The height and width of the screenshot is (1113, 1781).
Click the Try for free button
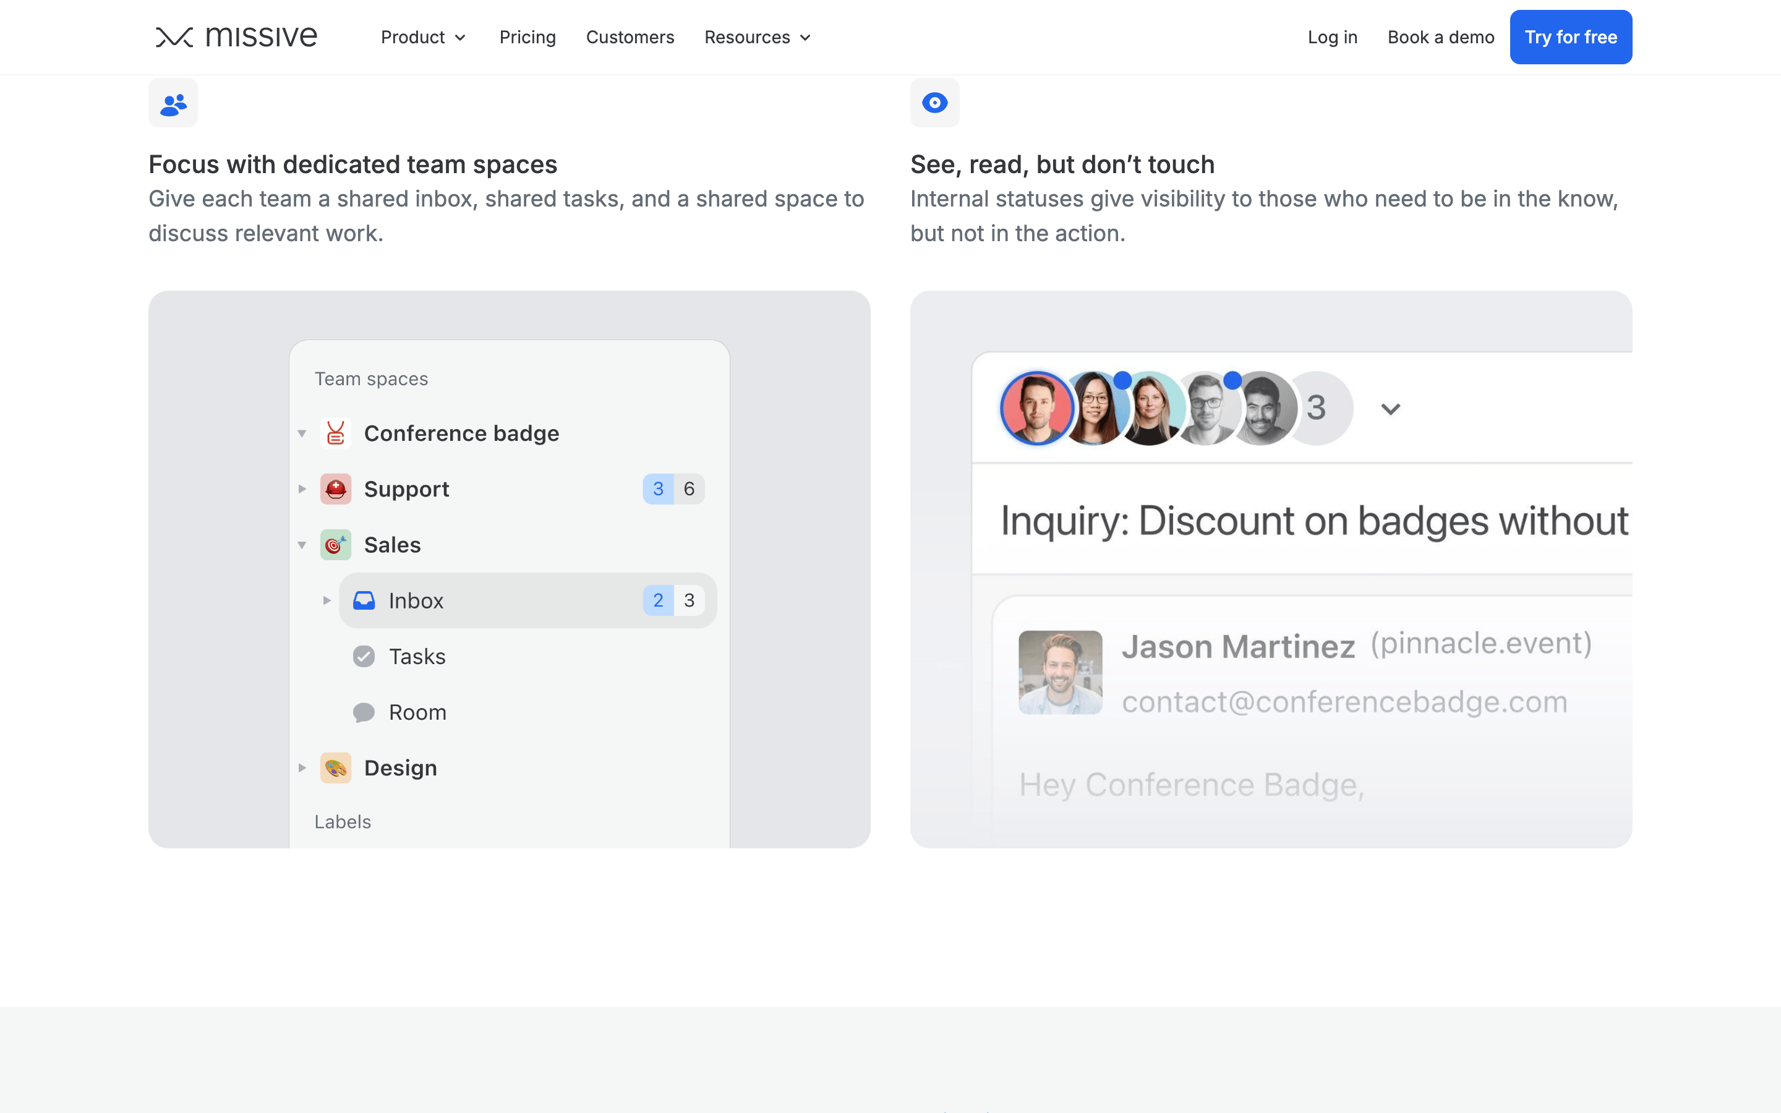tap(1571, 37)
